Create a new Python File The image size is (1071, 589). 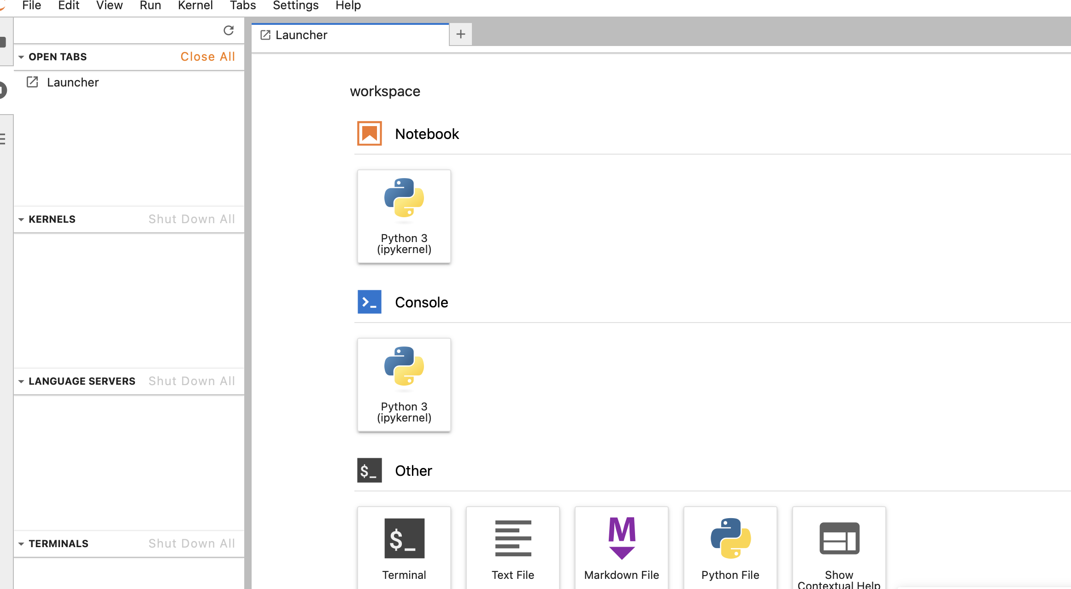[x=730, y=548]
